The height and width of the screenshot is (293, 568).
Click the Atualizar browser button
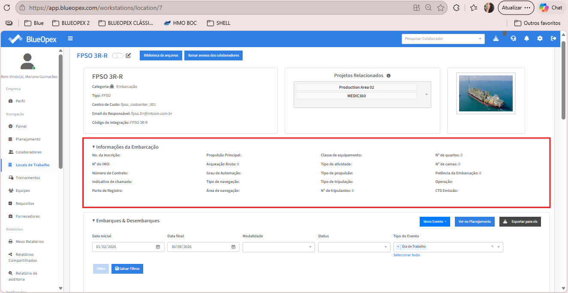coord(516,8)
